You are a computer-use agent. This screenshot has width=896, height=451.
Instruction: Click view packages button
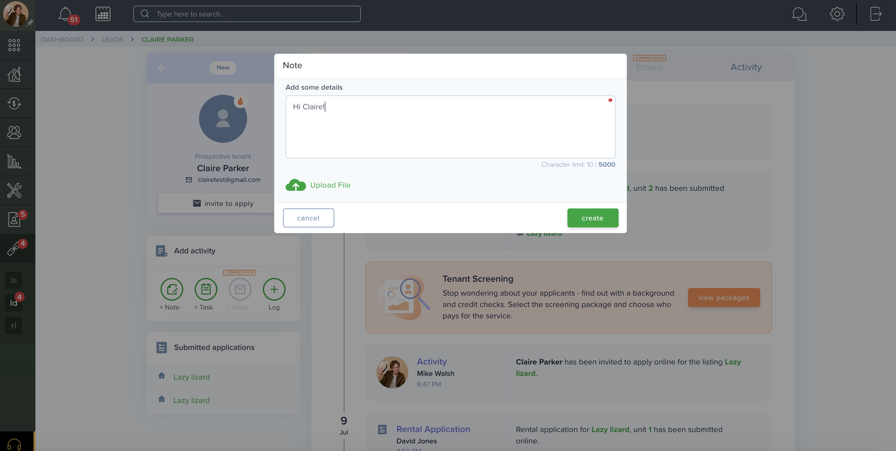click(724, 298)
